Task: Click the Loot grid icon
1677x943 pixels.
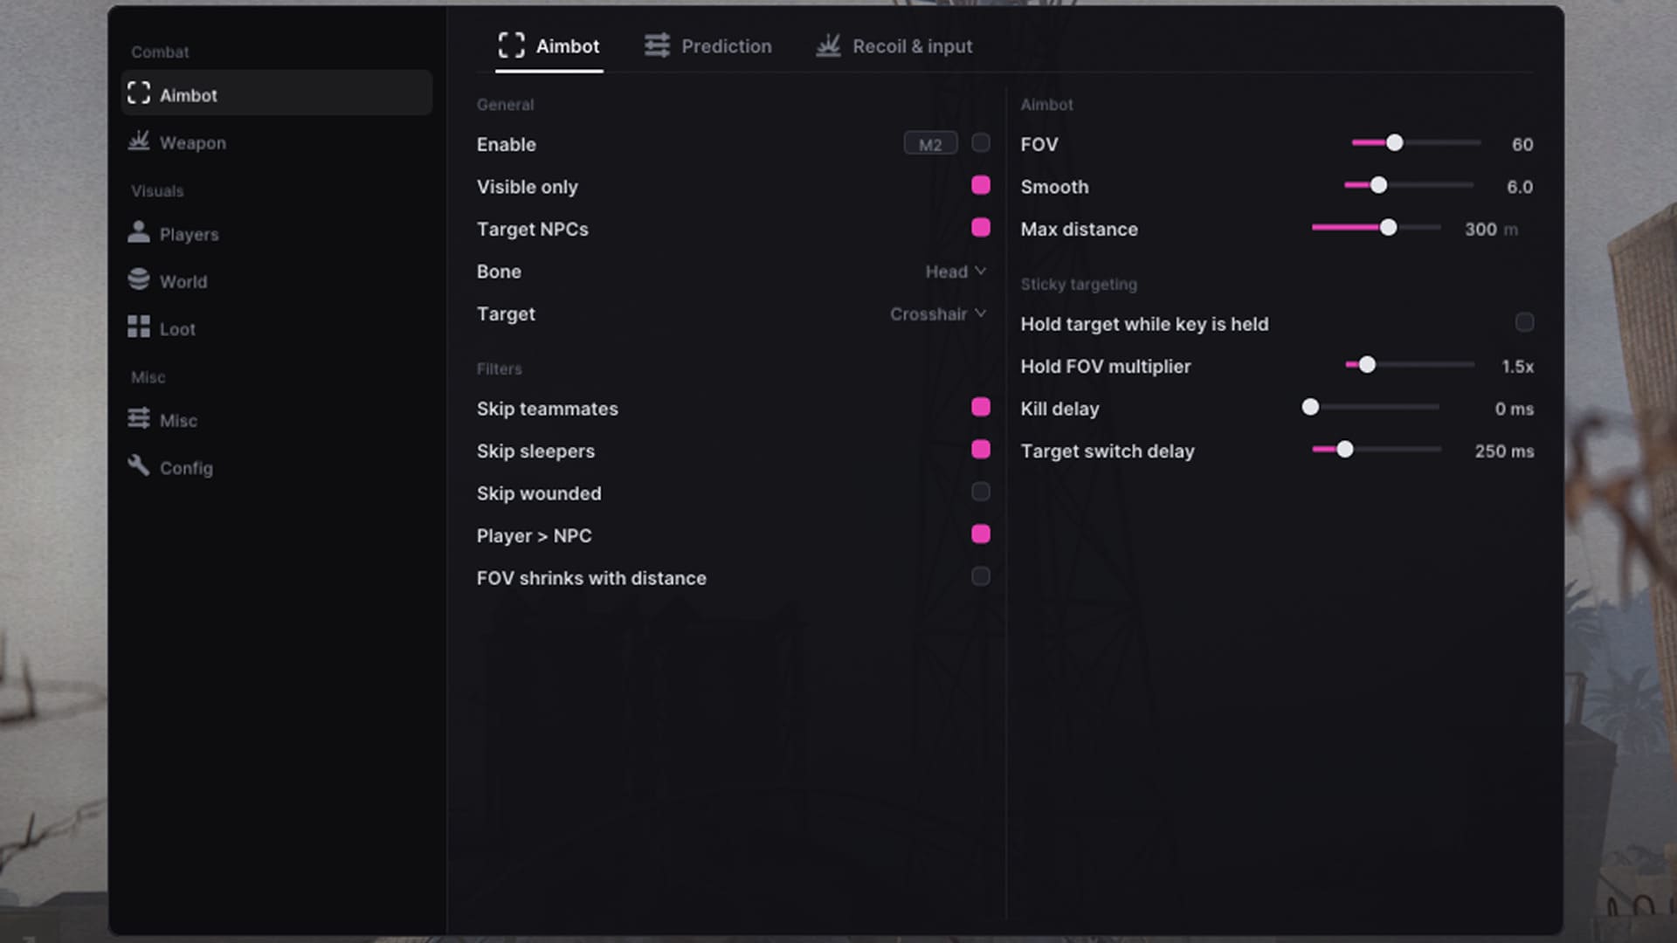Action: tap(139, 327)
